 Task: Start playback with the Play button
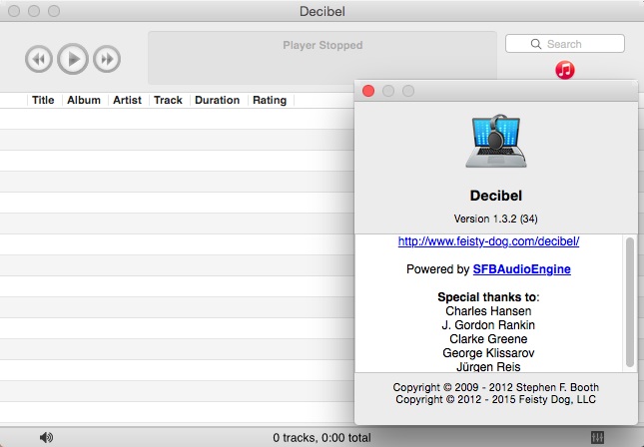pos(73,59)
